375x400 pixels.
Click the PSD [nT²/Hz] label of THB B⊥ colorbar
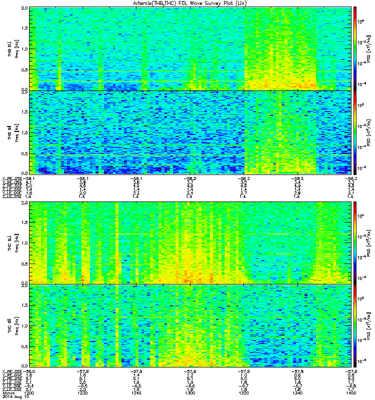coord(369,48)
